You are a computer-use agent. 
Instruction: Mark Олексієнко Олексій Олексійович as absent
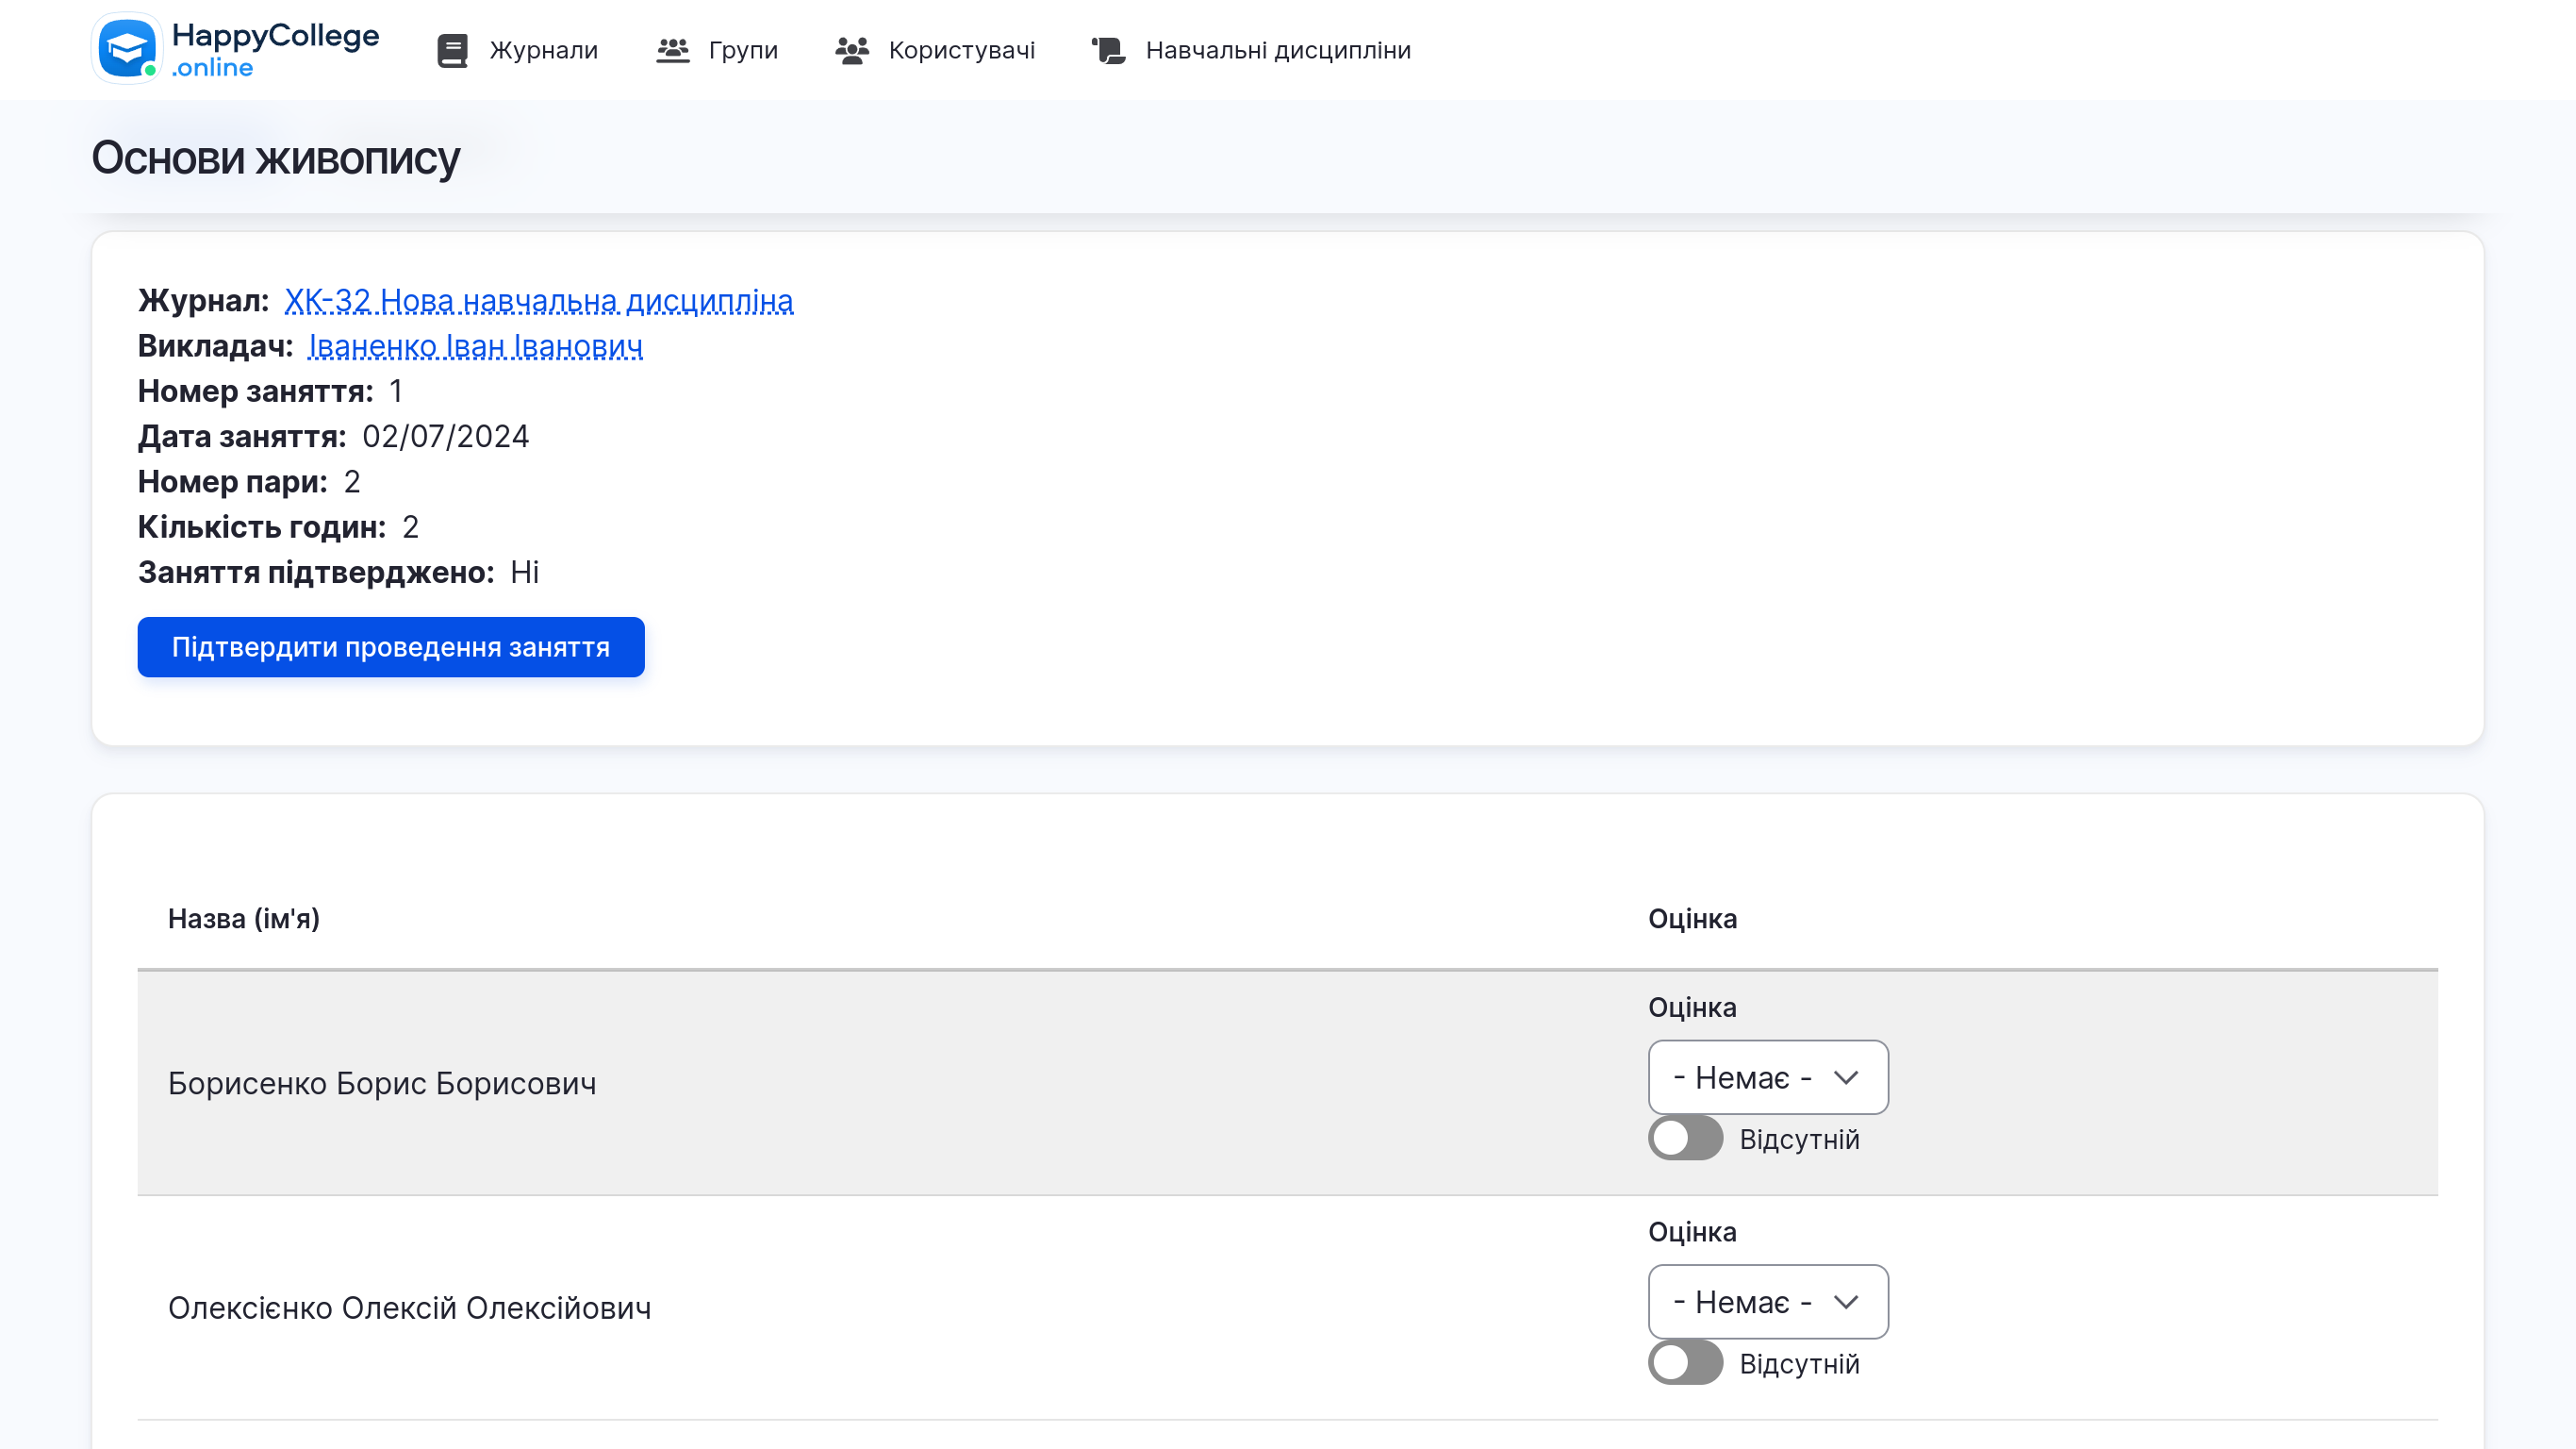[x=1685, y=1363]
